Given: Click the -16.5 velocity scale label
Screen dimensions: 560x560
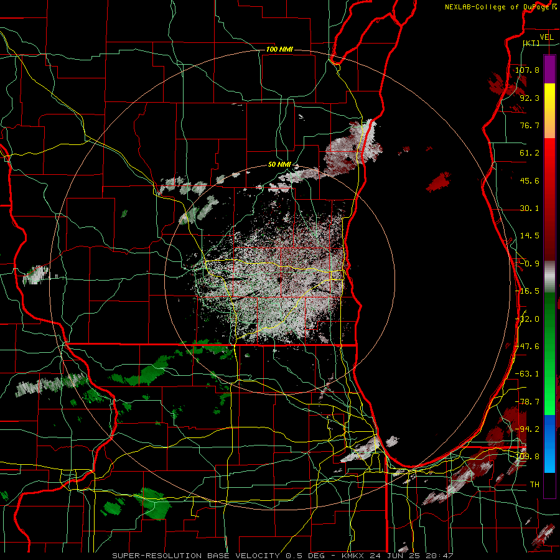Looking at the screenshot, I should point(527,291).
